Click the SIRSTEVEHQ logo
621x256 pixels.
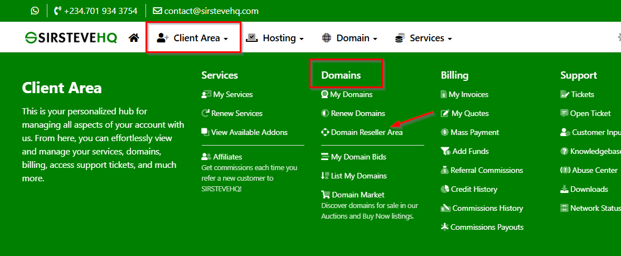71,38
